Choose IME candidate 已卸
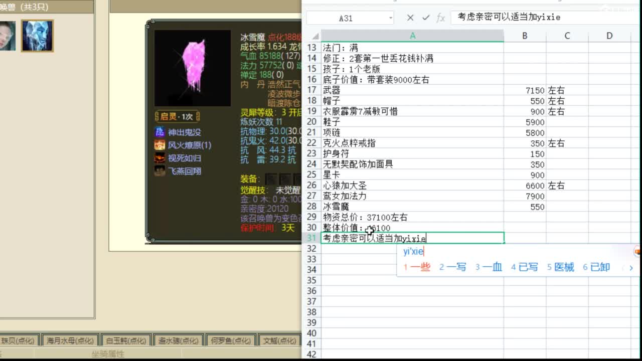This screenshot has height=361, width=642. pyautogui.click(x=596, y=267)
